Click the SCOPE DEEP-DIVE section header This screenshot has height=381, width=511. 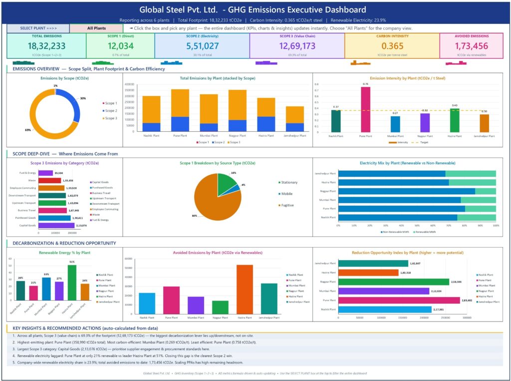[65, 154]
